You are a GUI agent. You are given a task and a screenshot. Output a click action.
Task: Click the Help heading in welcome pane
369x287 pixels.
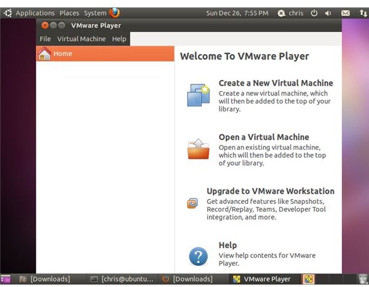[228, 245]
